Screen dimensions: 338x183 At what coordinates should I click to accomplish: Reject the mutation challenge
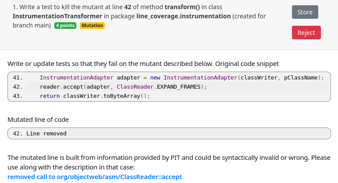pos(306,33)
